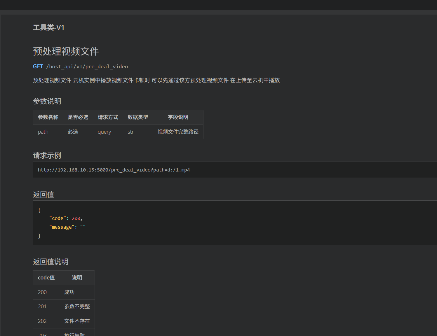
Task: Click the path parameter name in the table
Action: 43,132
